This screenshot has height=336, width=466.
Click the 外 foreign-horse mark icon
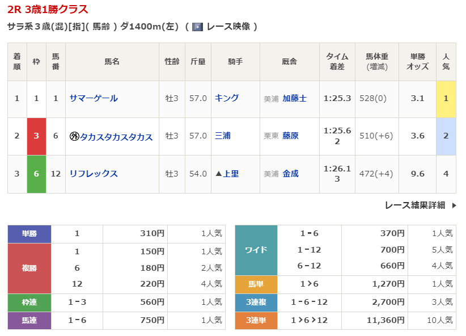click(74, 137)
